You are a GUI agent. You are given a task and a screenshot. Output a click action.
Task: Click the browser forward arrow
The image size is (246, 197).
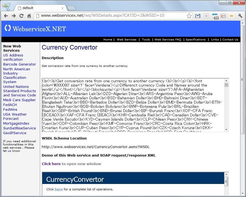pos(14,16)
